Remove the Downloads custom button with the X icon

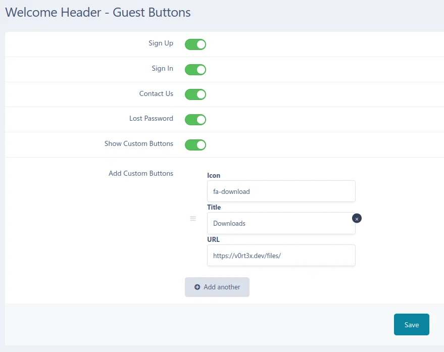point(357,219)
